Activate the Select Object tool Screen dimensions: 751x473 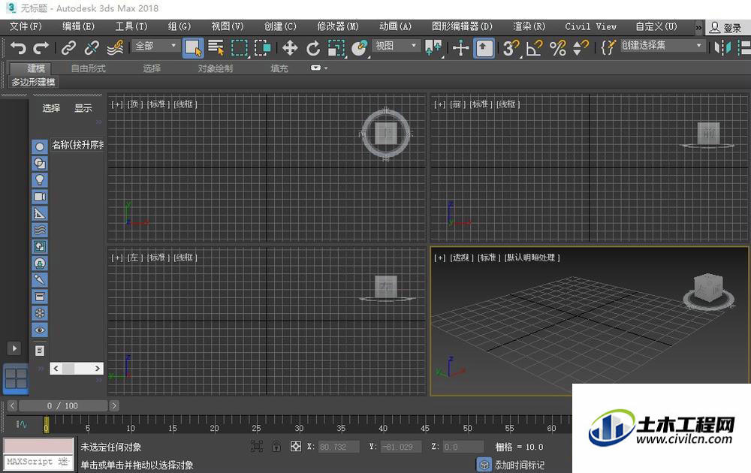193,48
